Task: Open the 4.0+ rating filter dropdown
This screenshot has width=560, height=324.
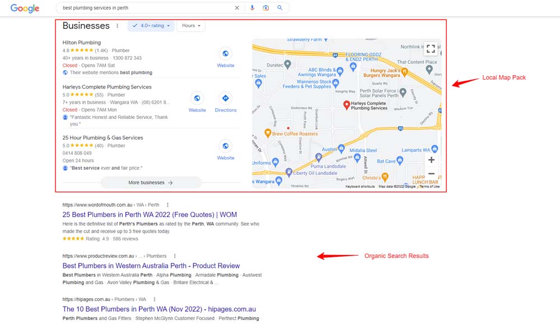Action: (151, 26)
